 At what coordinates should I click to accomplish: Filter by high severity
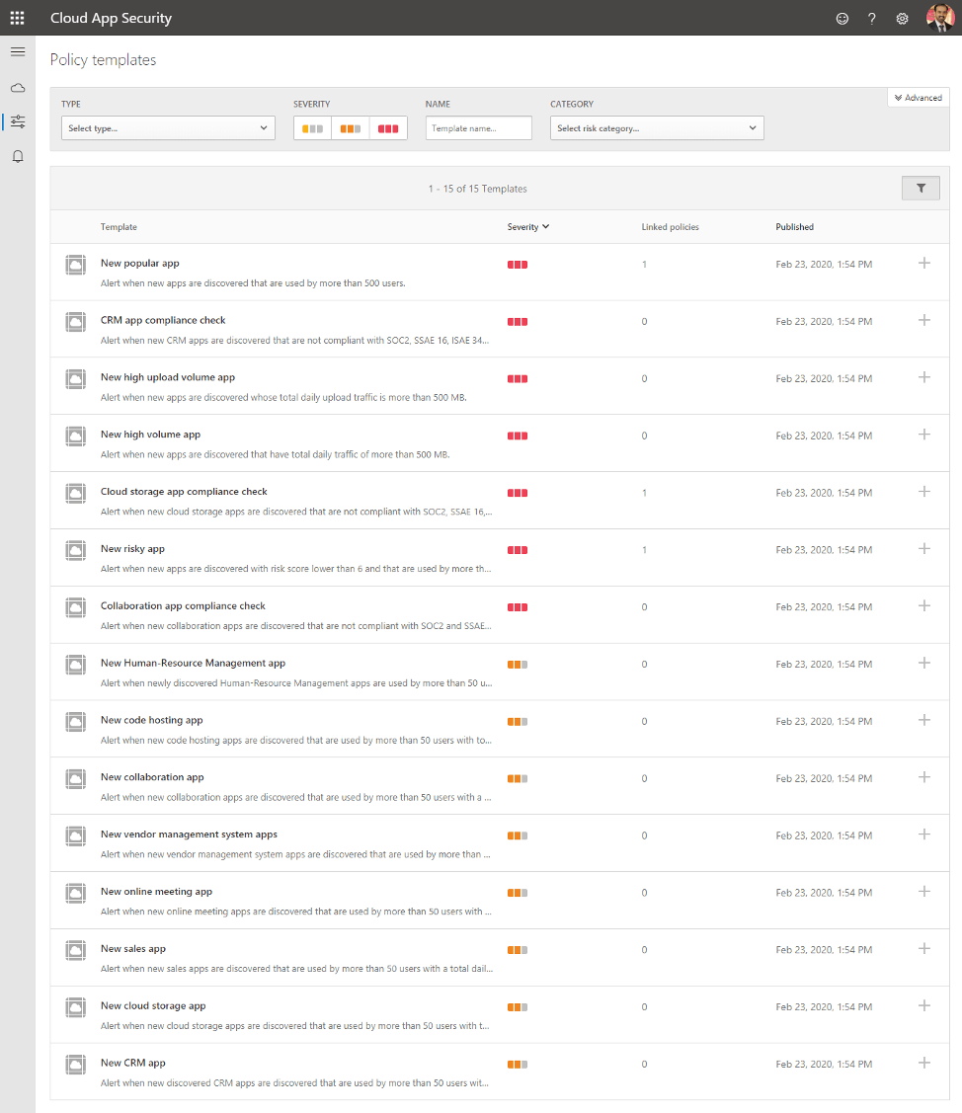tap(388, 128)
